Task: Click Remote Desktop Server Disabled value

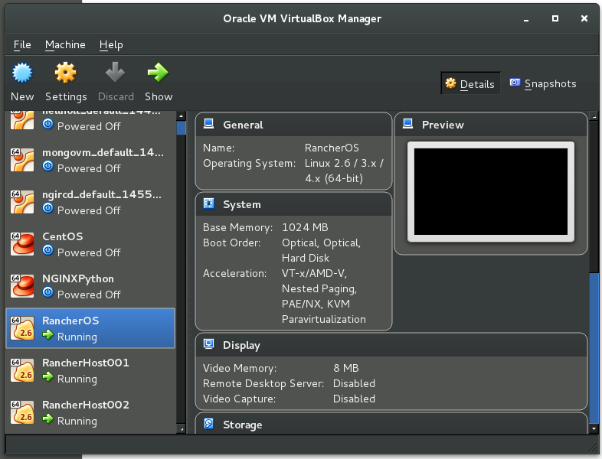Action: click(354, 384)
